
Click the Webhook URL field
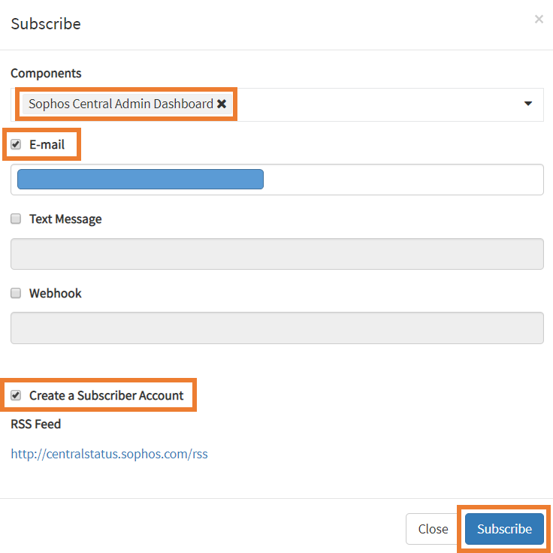276,328
